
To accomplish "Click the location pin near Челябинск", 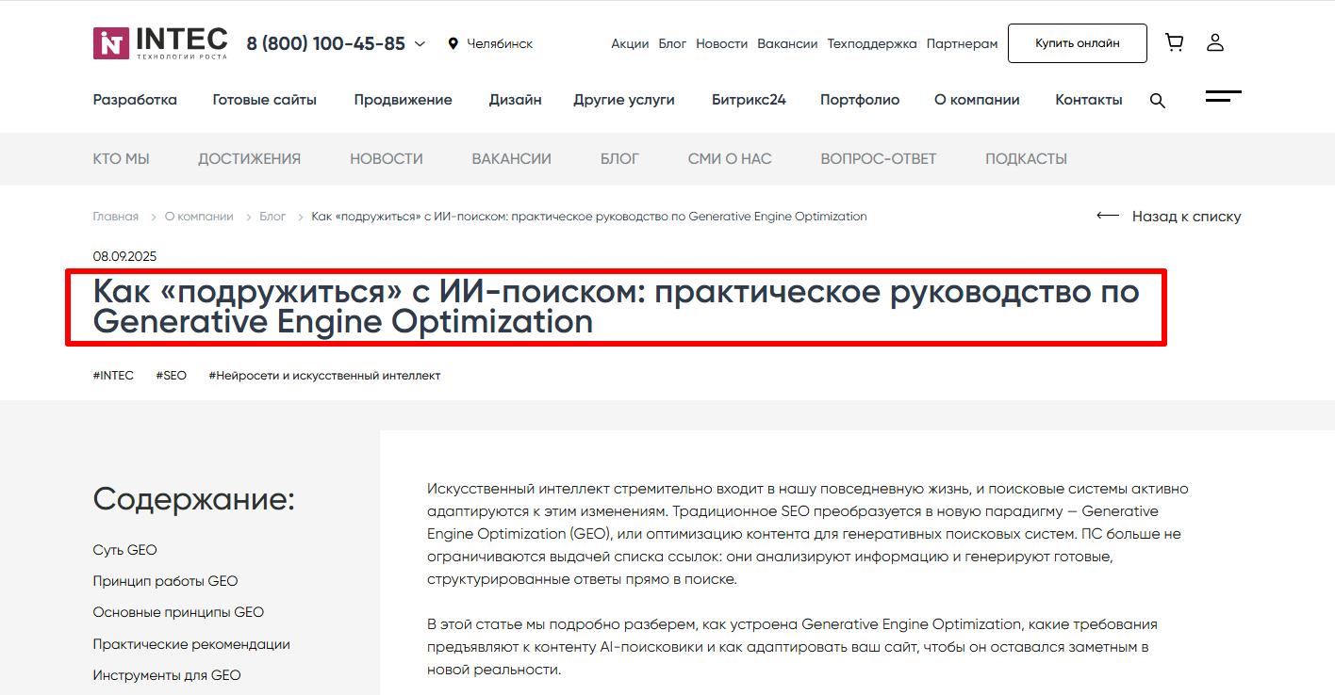I will pyautogui.click(x=453, y=43).
